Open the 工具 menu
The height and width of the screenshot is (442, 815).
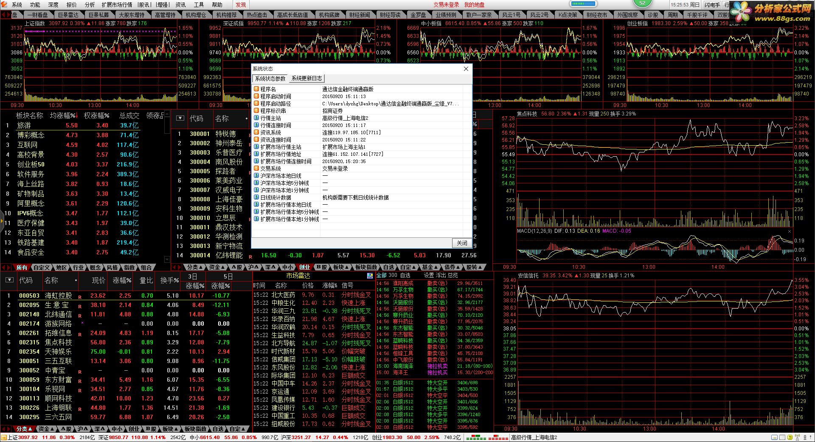[x=199, y=5]
